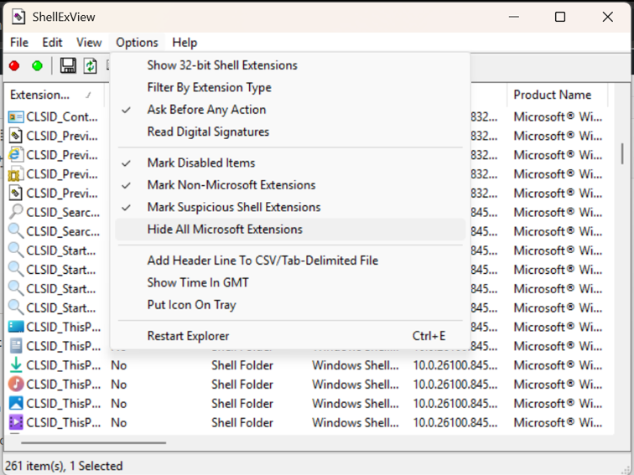Image resolution: width=634 pixels, height=475 pixels.
Task: Click the music note icon of CLSID_ThisP... row
Action: (x=16, y=385)
